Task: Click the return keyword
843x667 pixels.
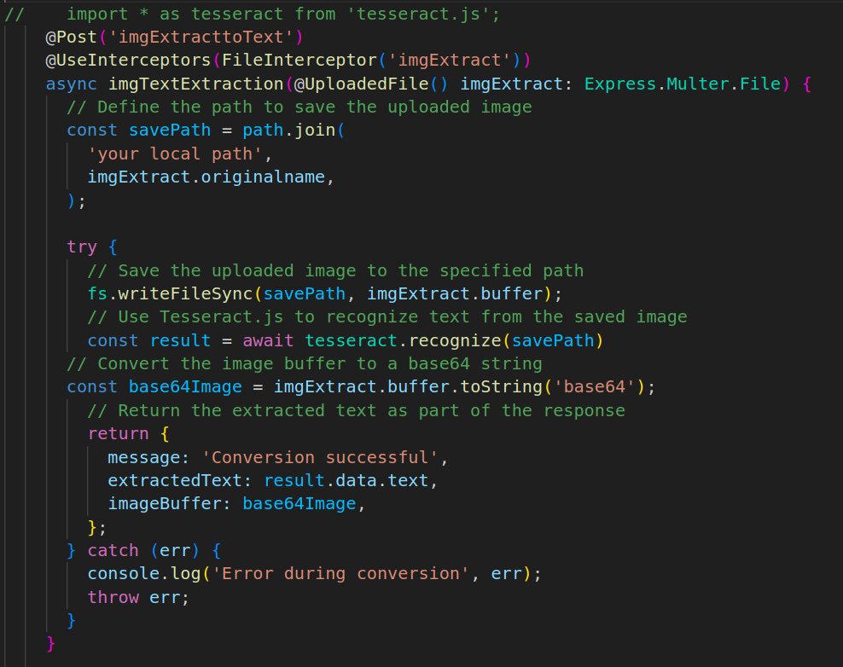Action: click(119, 434)
